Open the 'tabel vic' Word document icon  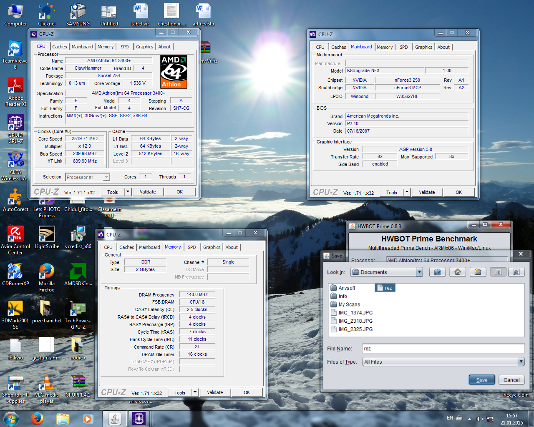click(141, 15)
